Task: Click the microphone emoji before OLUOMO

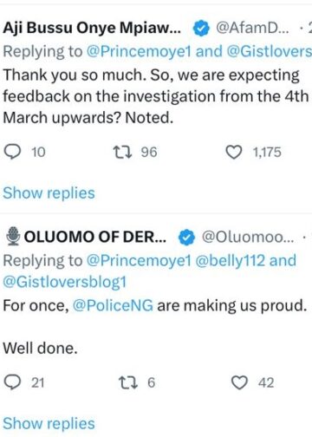Action: point(13,237)
